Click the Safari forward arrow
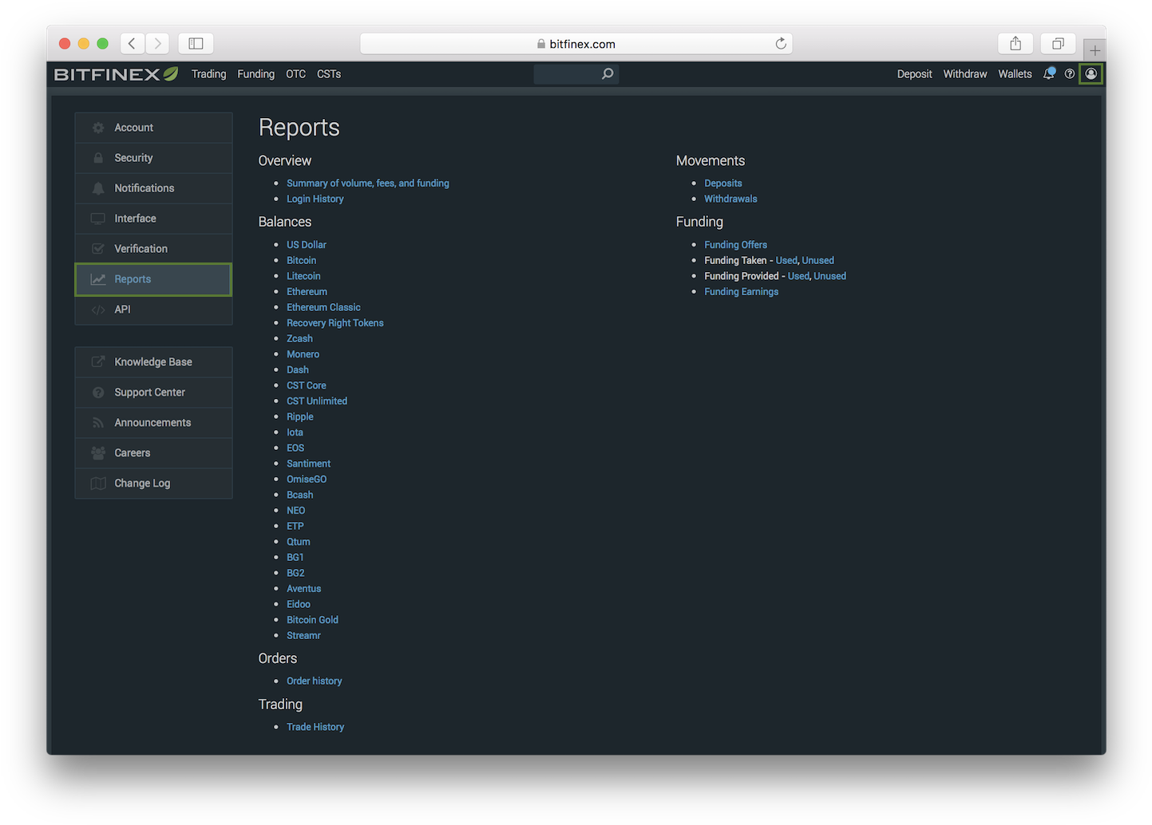 tap(158, 43)
